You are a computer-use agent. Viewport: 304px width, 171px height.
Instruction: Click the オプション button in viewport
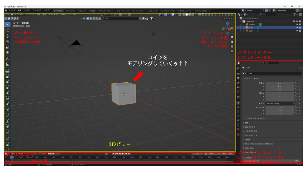click(227, 19)
